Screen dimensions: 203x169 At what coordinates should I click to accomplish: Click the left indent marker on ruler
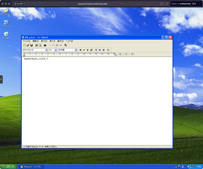click(x=24, y=55)
